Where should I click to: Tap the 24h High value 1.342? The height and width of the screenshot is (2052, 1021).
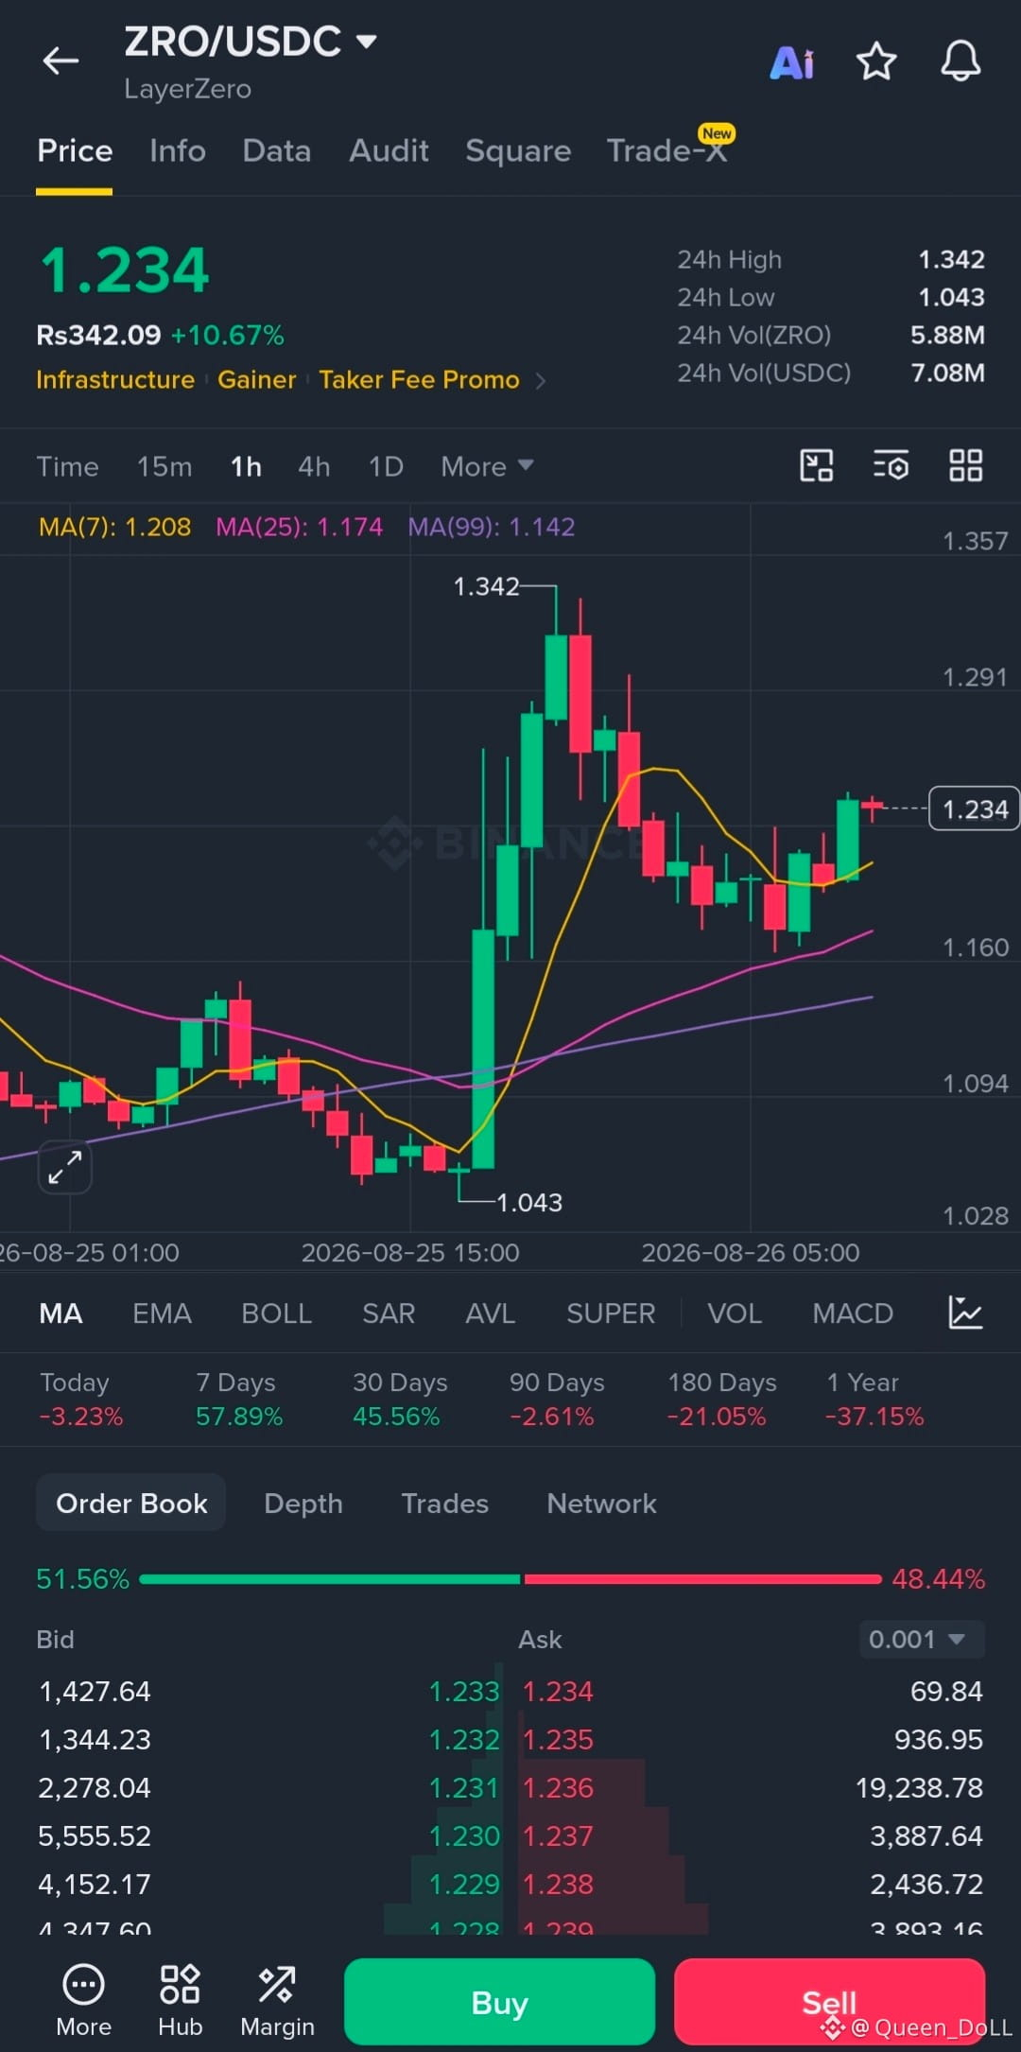click(951, 260)
